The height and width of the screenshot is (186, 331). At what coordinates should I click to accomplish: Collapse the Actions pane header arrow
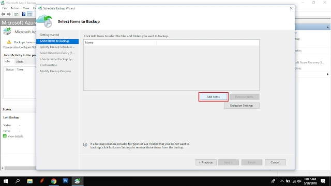pyautogui.click(x=327, y=27)
